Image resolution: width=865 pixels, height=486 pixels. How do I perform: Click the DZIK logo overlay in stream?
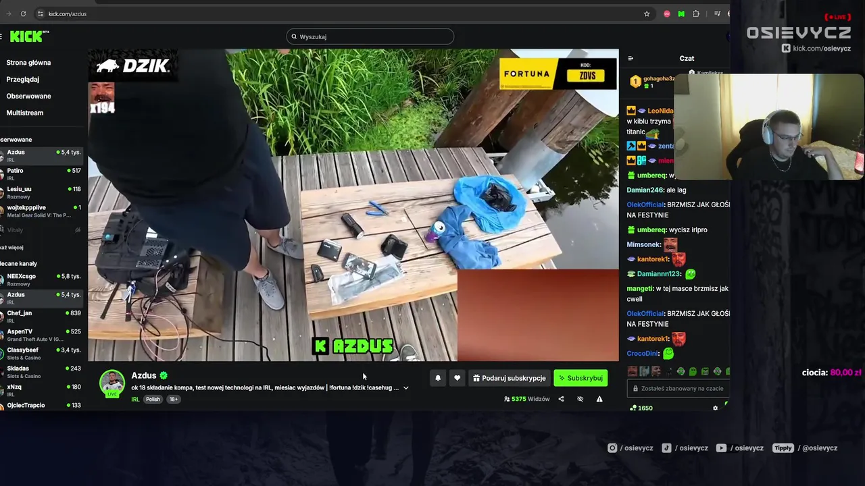click(132, 65)
